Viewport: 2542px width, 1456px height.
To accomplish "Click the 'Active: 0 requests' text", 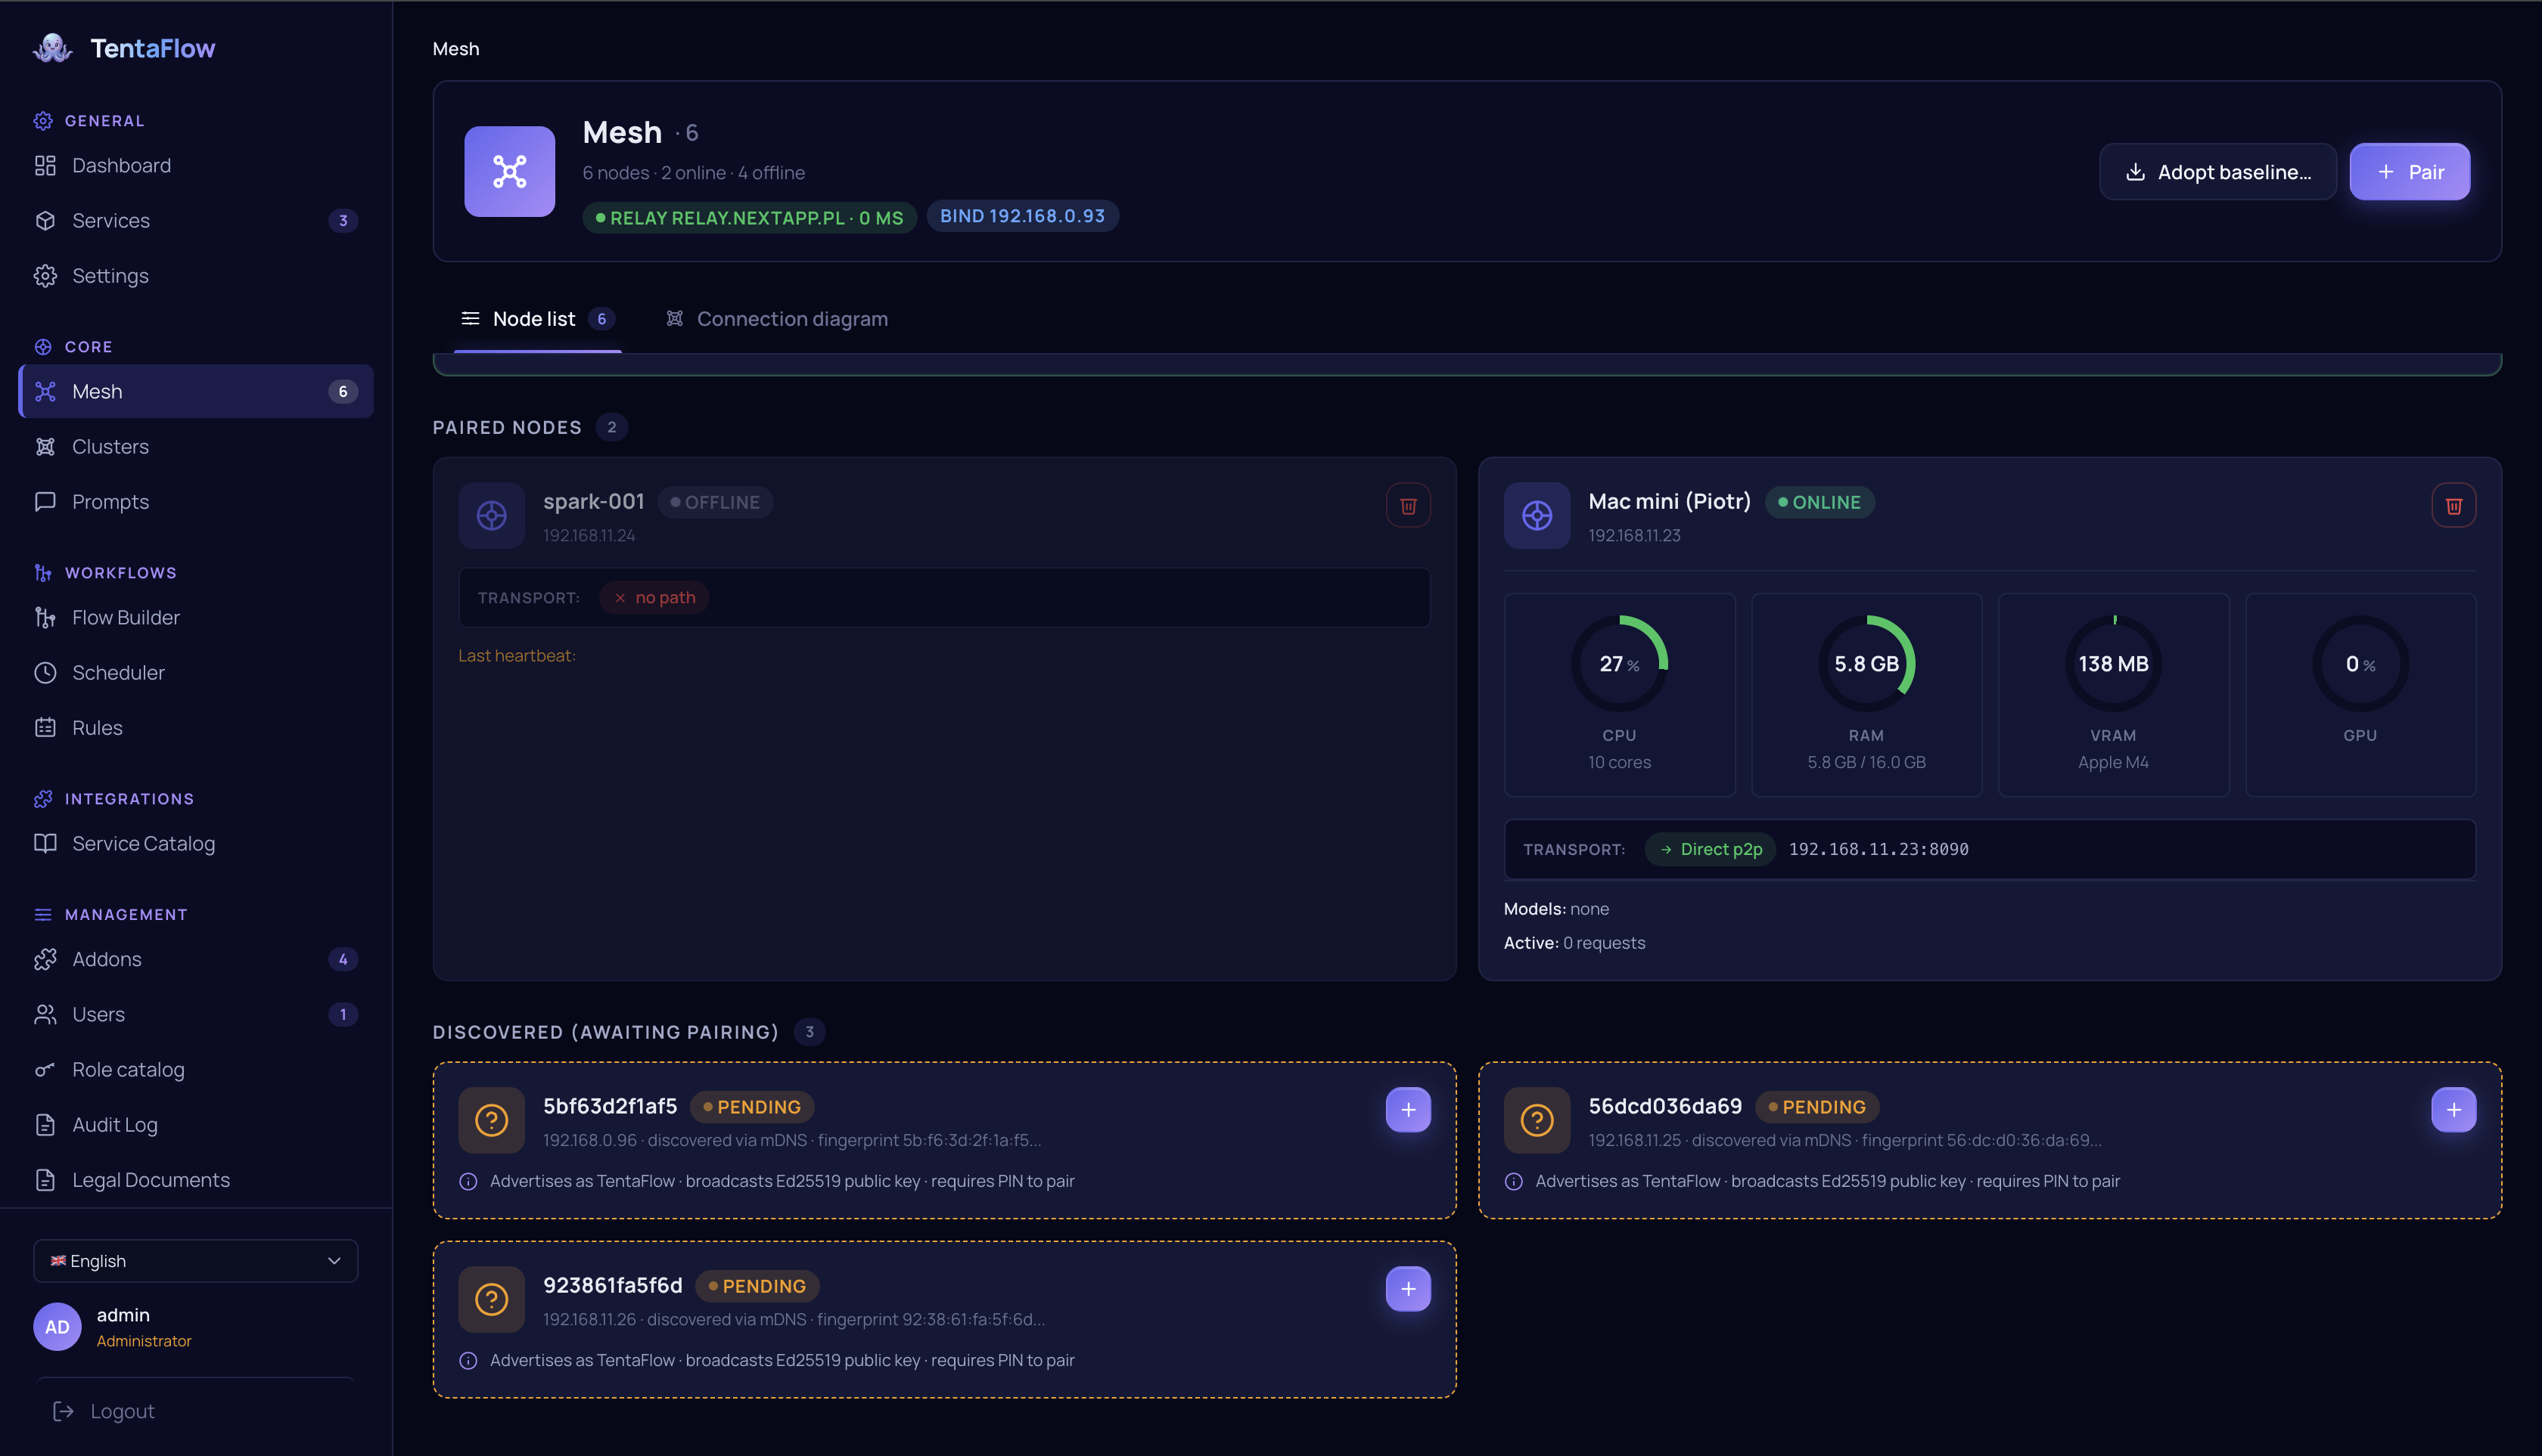I will pos(1574,942).
